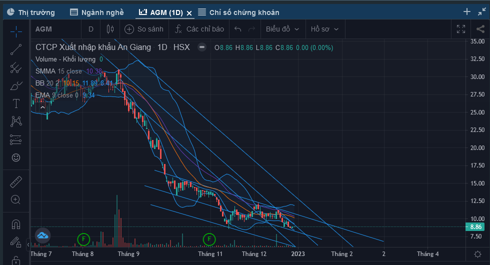Select the text annotation tool
Image resolution: width=490 pixels, height=265 pixels.
16,103
